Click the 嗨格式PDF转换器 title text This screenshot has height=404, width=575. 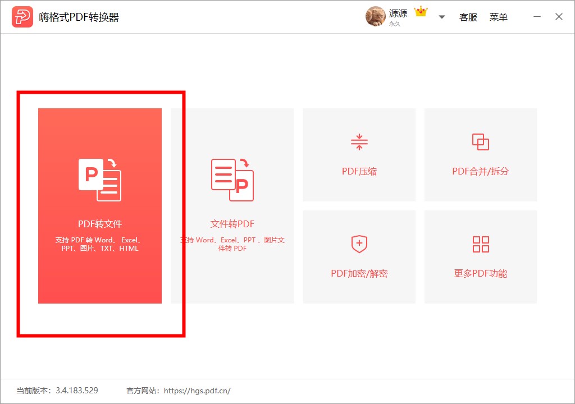(x=79, y=17)
